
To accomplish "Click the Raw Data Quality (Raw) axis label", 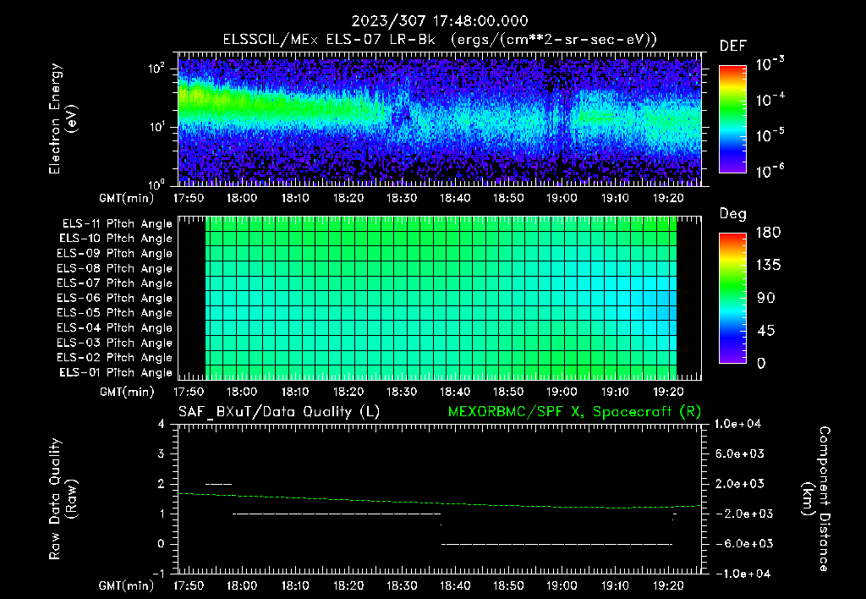I will click(63, 499).
